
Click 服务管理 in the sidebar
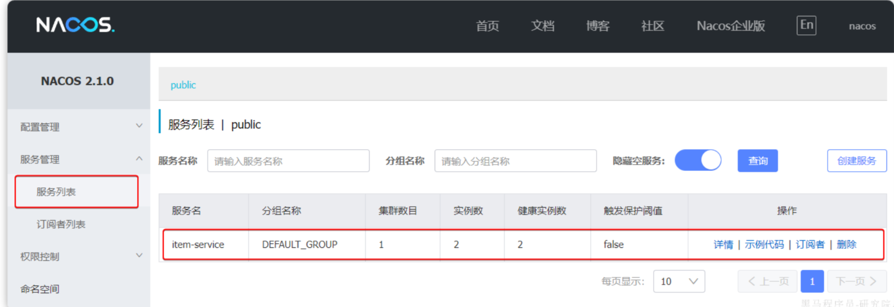click(40, 159)
